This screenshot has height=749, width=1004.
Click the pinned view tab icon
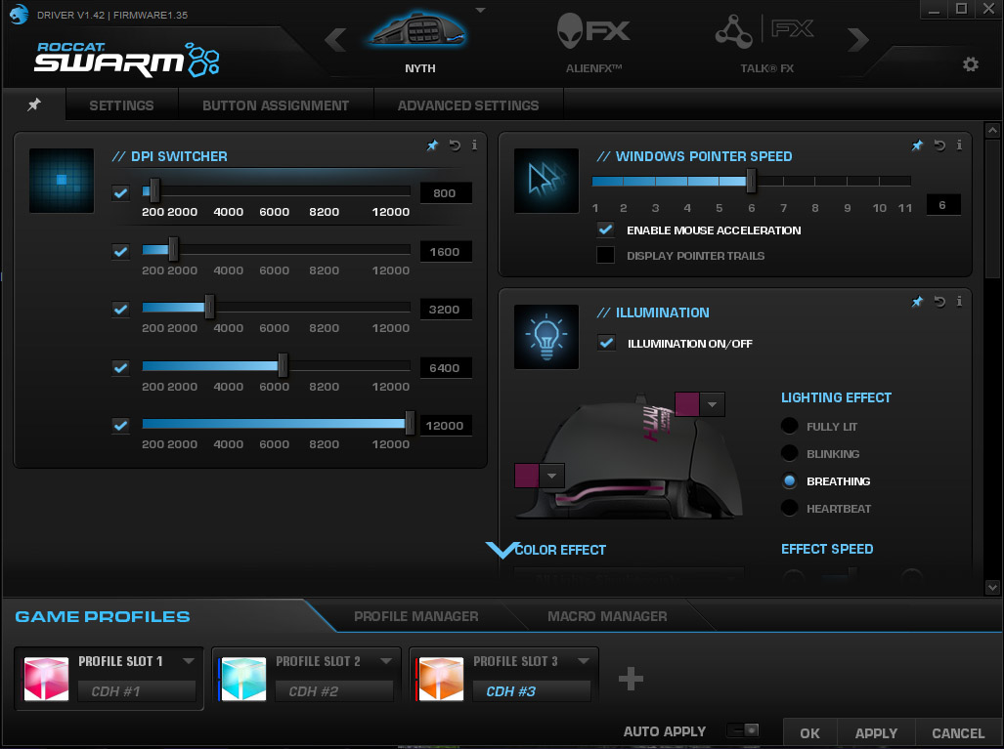click(34, 104)
